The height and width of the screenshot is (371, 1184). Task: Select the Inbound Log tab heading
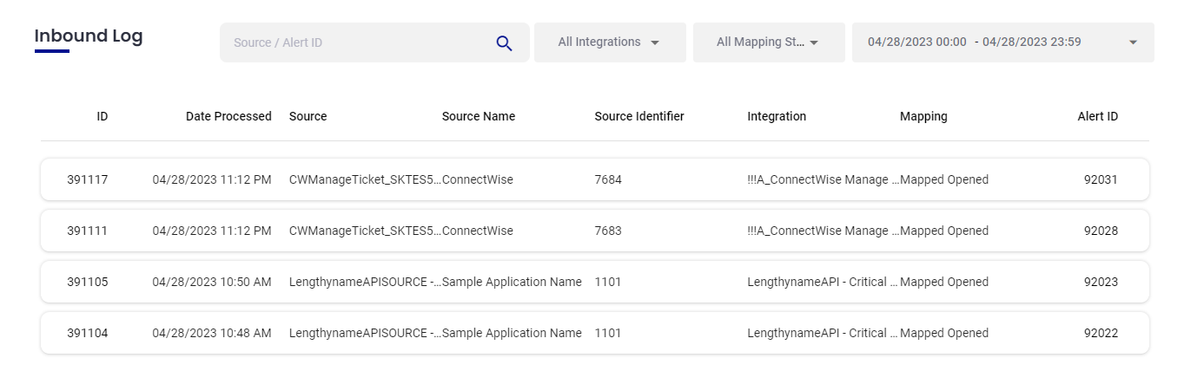click(89, 36)
